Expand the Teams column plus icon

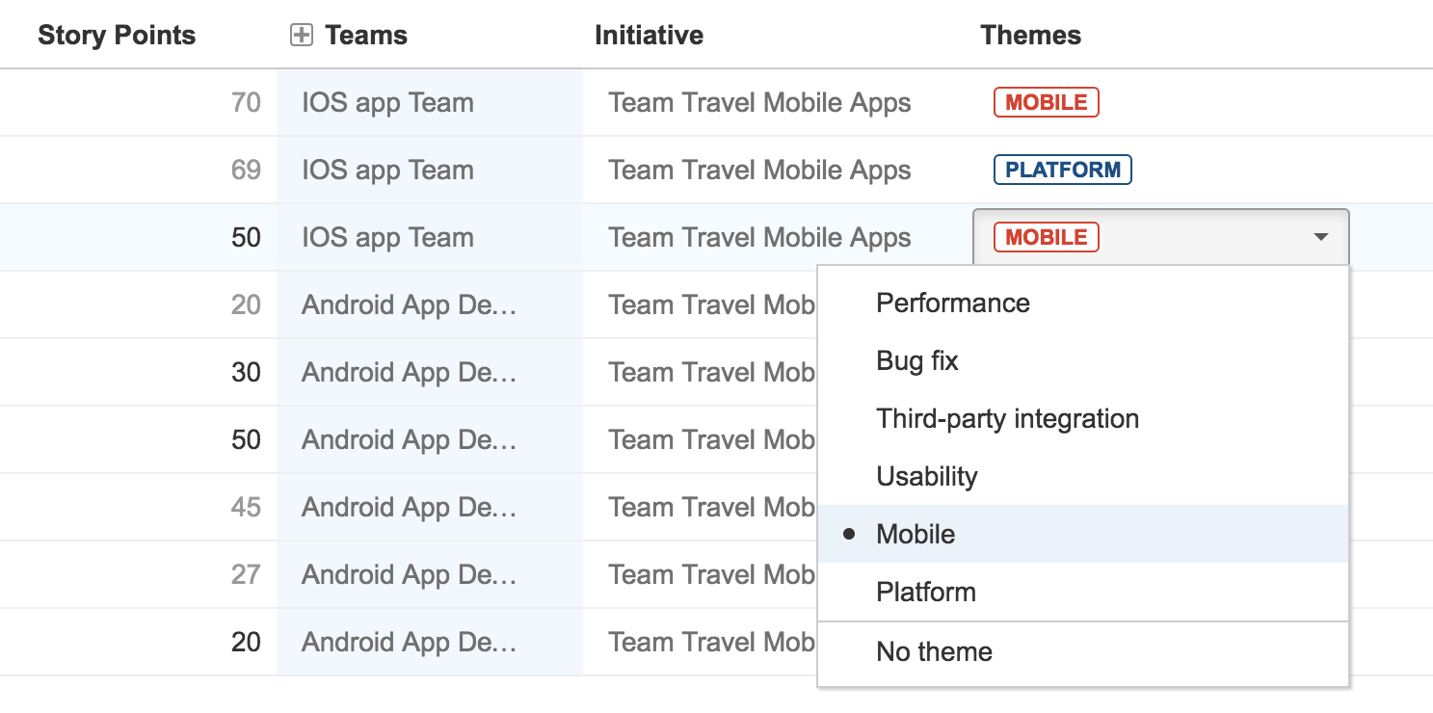pyautogui.click(x=302, y=36)
